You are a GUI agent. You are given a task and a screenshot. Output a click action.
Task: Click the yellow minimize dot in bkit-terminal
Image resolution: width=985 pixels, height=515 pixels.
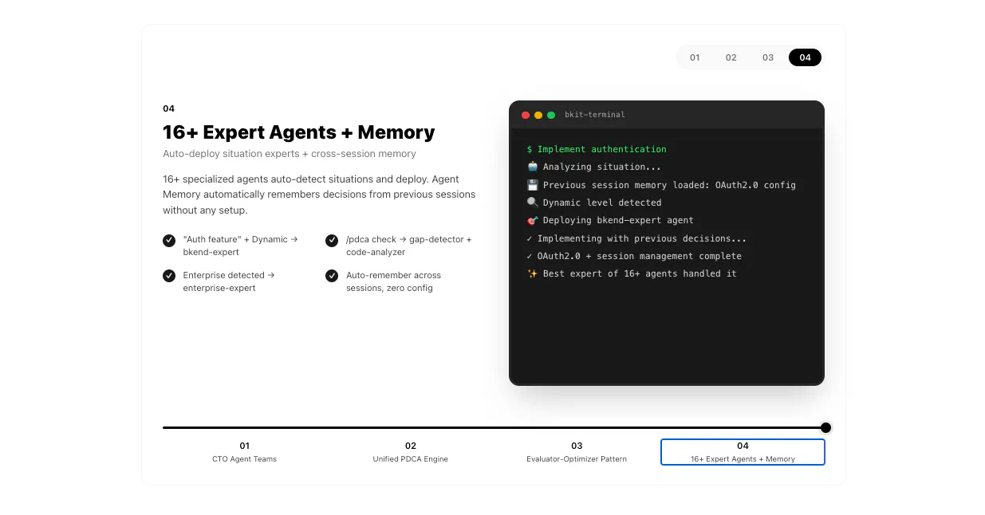[x=538, y=115]
